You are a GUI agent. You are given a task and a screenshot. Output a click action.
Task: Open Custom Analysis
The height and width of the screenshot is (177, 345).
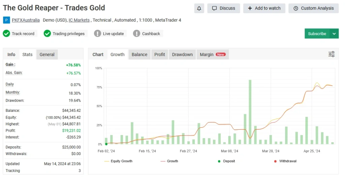coord(314,8)
